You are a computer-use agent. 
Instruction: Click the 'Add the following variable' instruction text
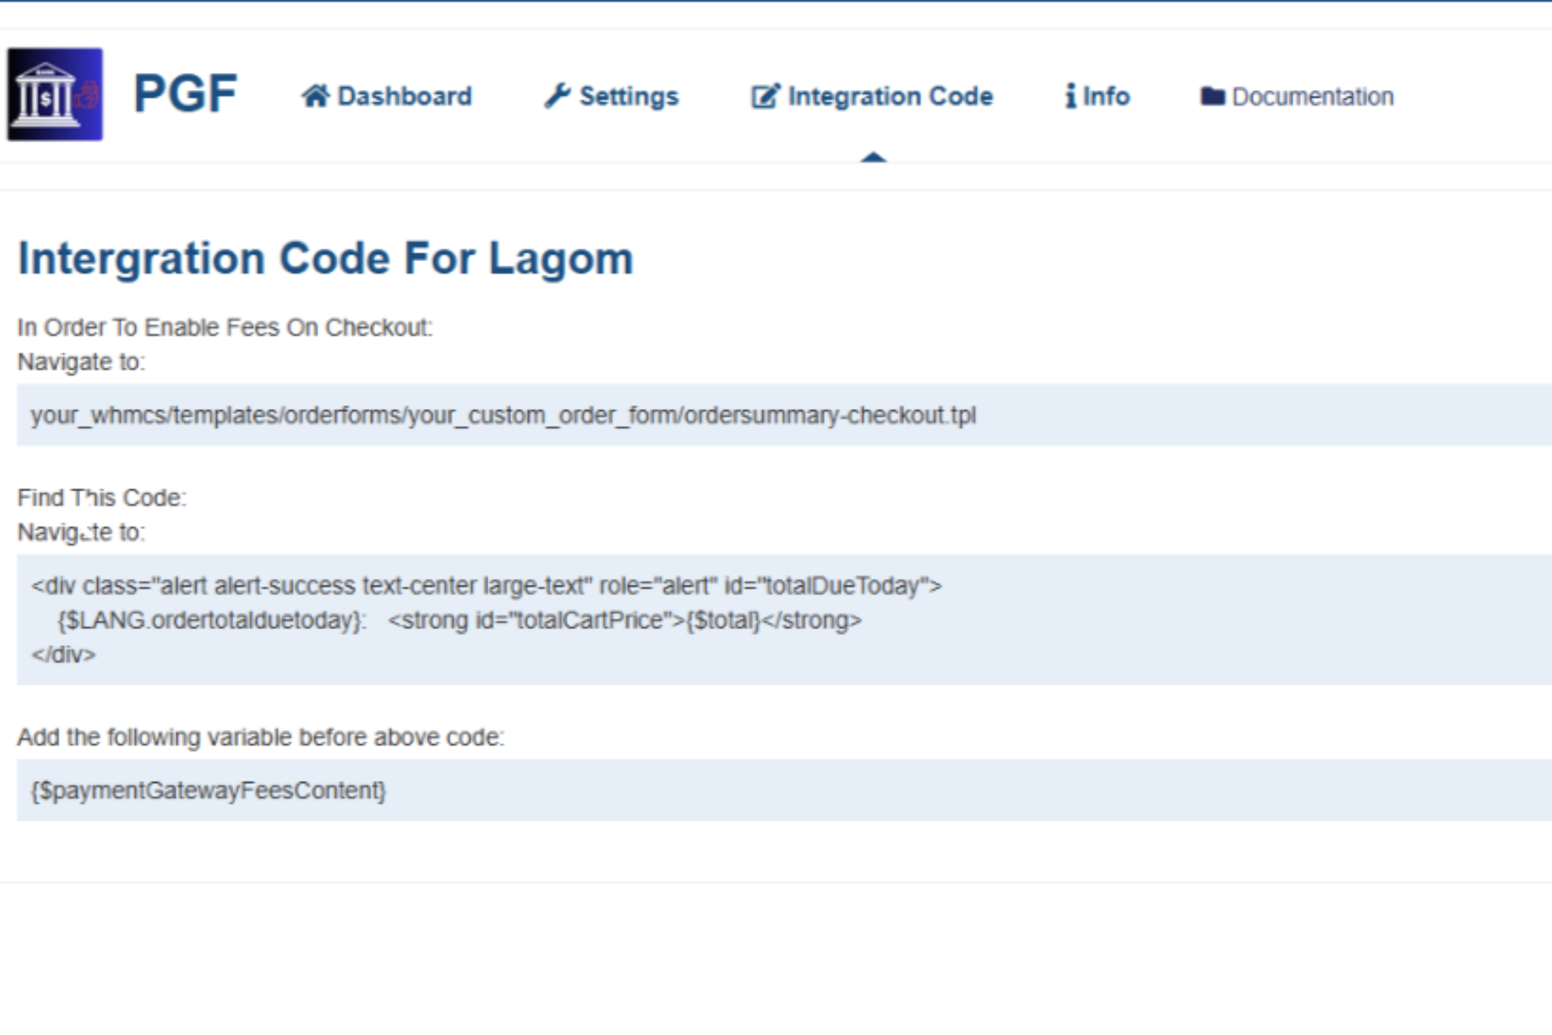tap(260, 737)
